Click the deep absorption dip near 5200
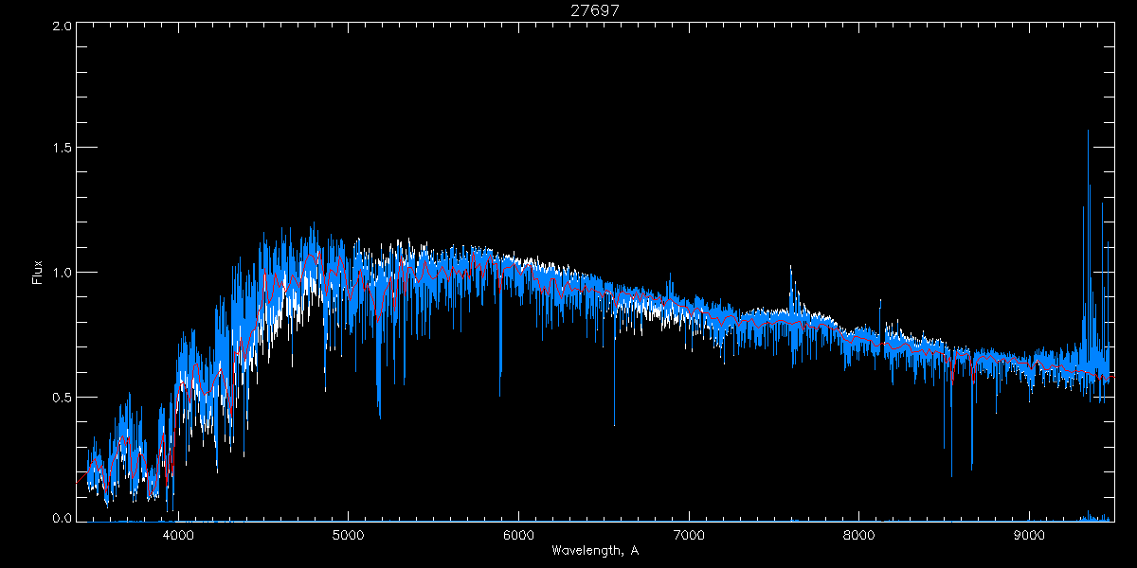The height and width of the screenshot is (568, 1137). (x=380, y=417)
